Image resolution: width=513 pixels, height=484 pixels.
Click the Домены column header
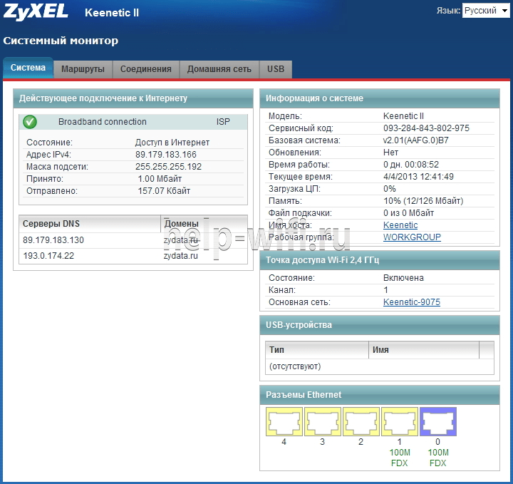[204, 224]
